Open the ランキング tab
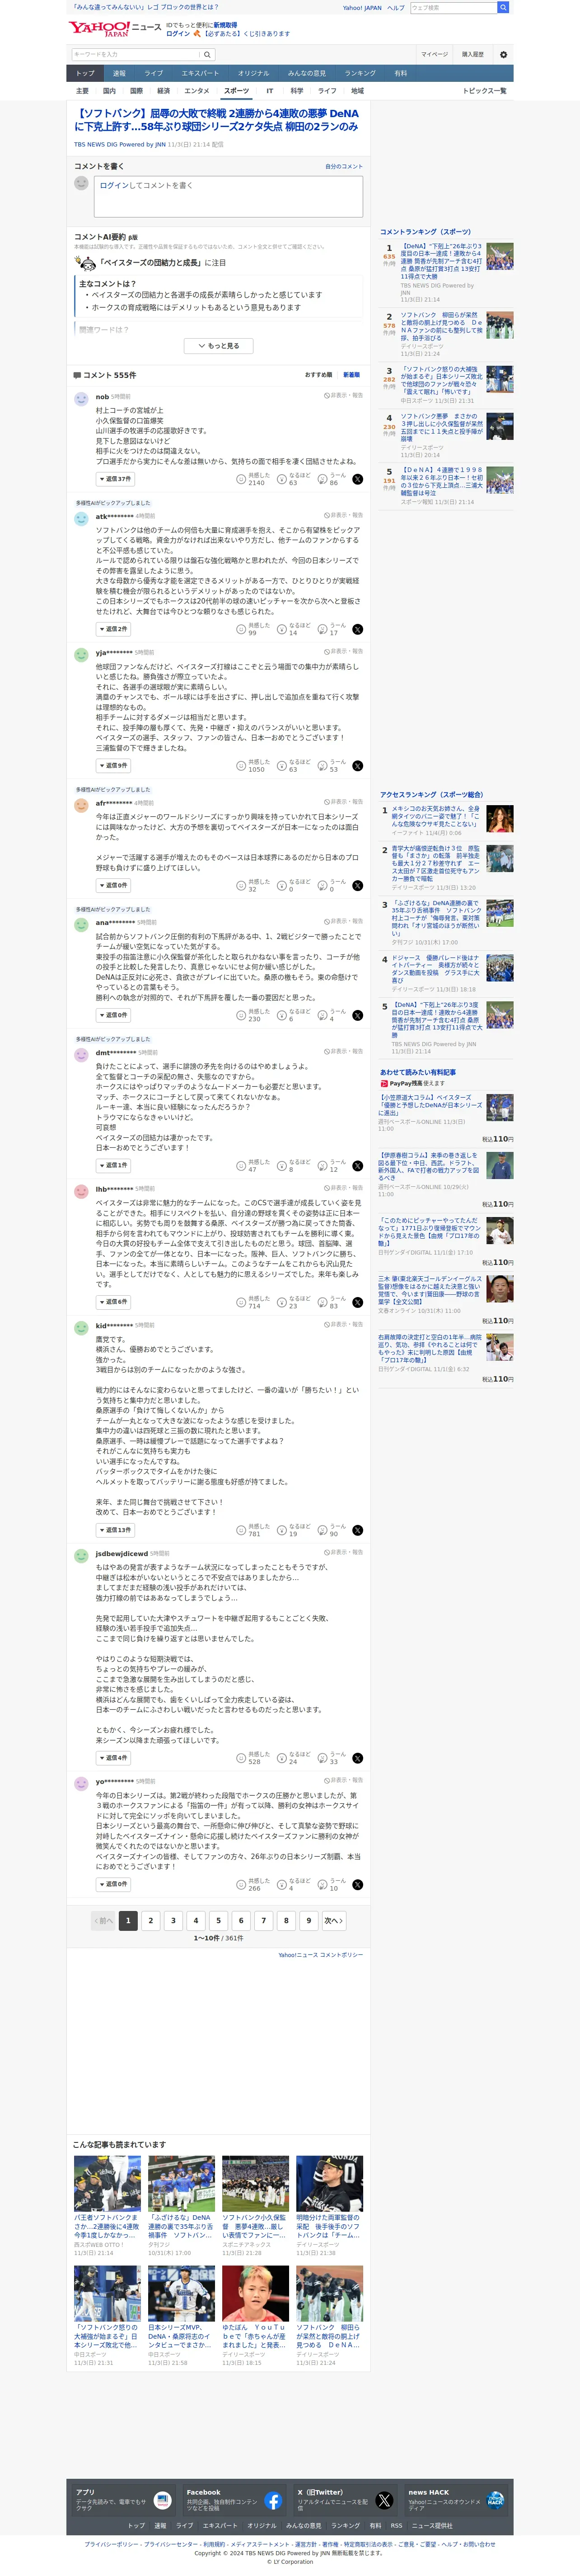This screenshot has height=2576, width=580. (x=360, y=73)
